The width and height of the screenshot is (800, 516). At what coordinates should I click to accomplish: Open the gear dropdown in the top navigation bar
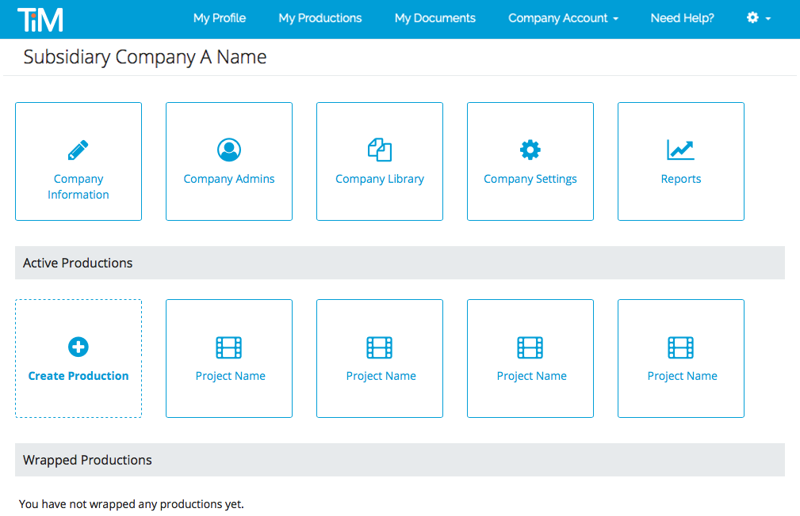point(759,18)
